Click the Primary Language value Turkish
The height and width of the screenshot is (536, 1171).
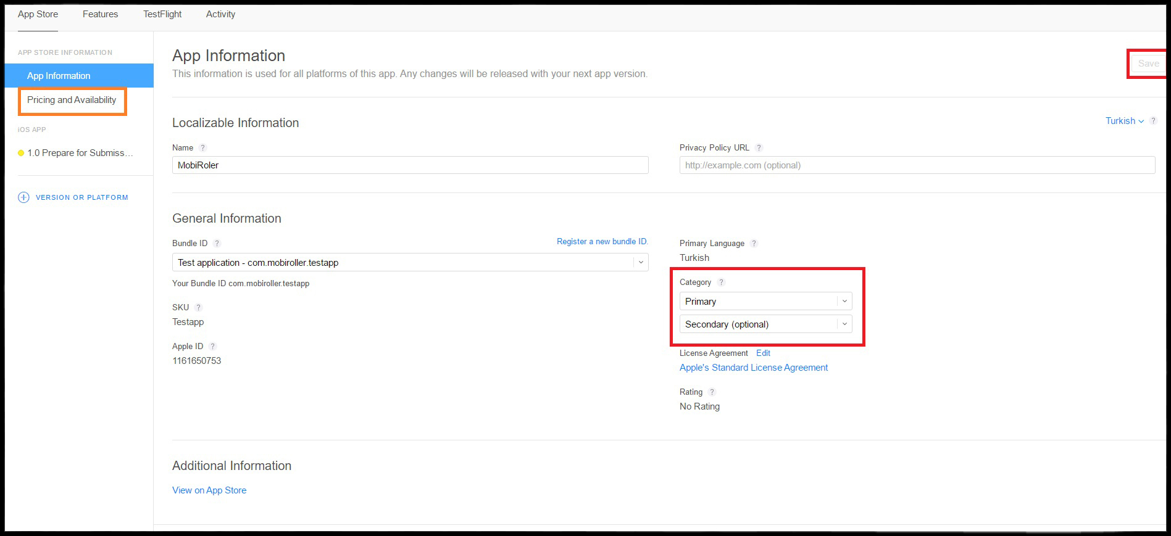click(x=694, y=258)
